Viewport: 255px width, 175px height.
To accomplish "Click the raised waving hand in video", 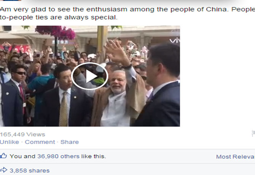I will coord(116,52).
